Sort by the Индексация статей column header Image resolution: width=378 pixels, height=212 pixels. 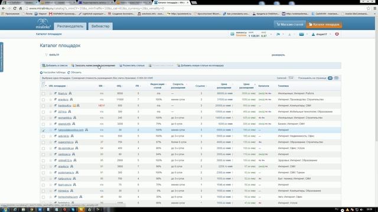pos(157,86)
